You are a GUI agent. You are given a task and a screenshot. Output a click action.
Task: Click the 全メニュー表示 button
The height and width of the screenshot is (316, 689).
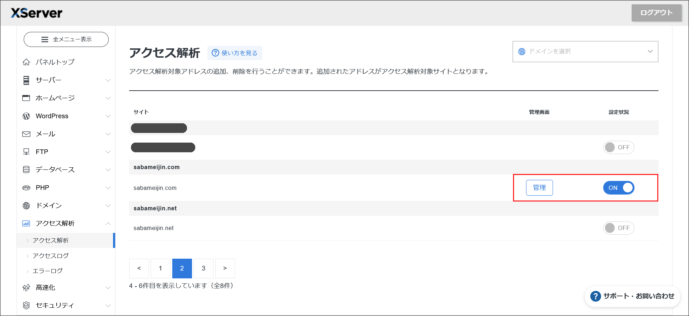coord(66,39)
